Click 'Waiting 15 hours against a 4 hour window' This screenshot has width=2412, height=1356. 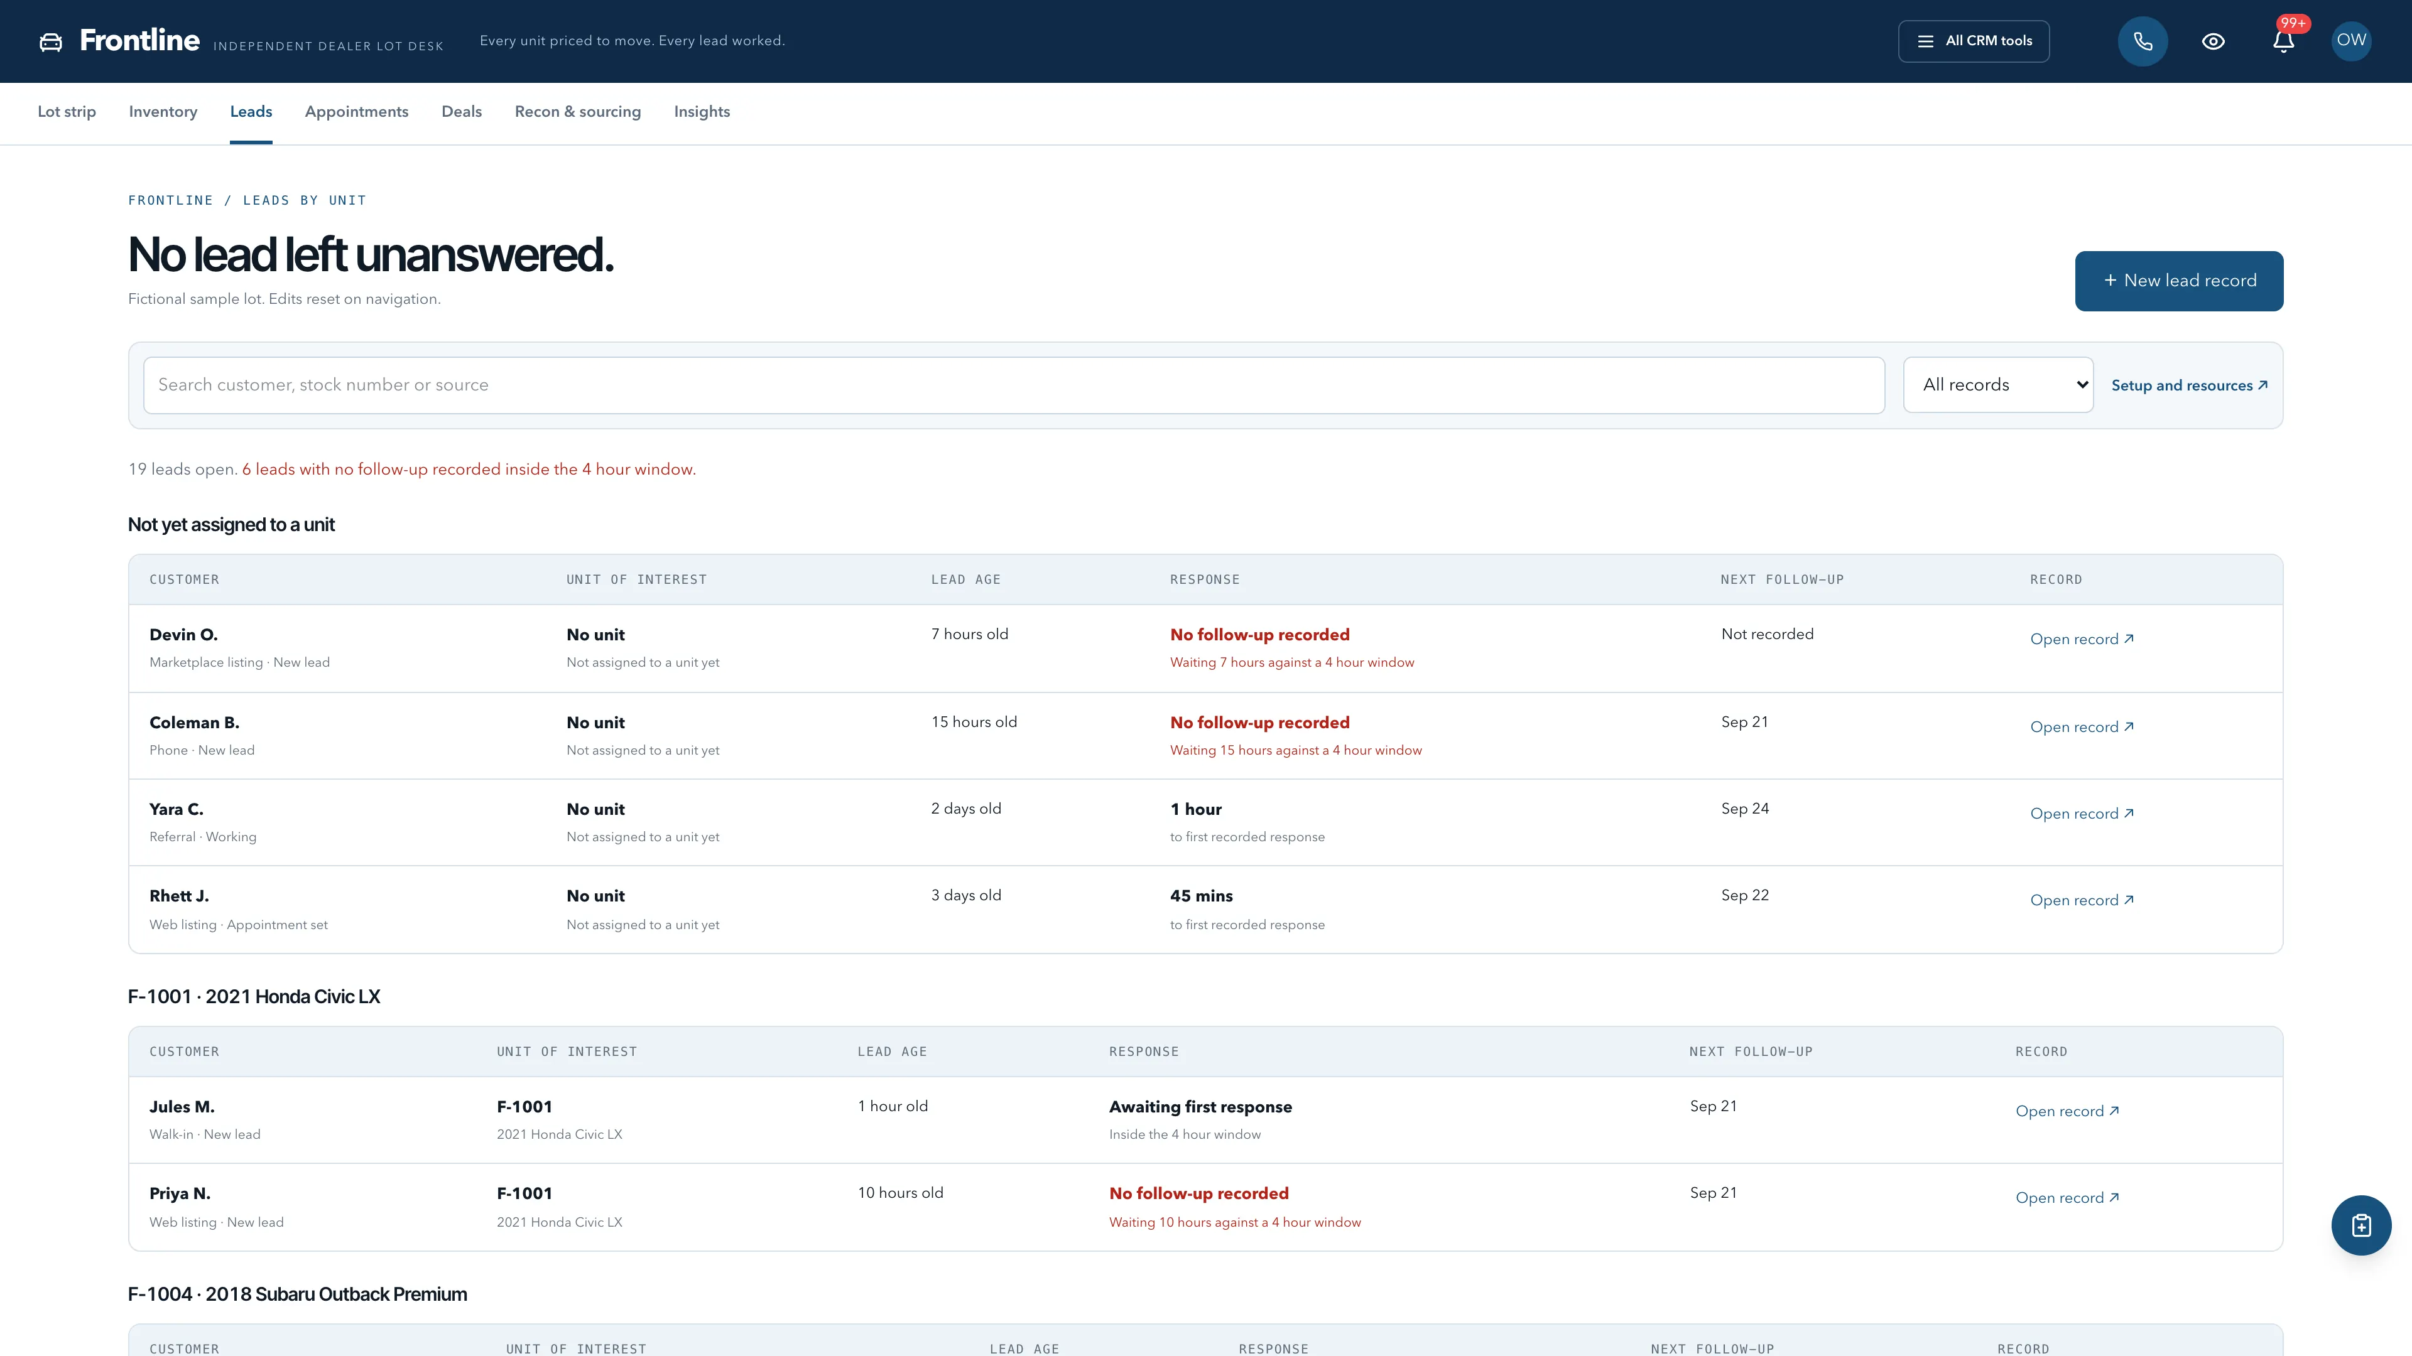point(1296,751)
